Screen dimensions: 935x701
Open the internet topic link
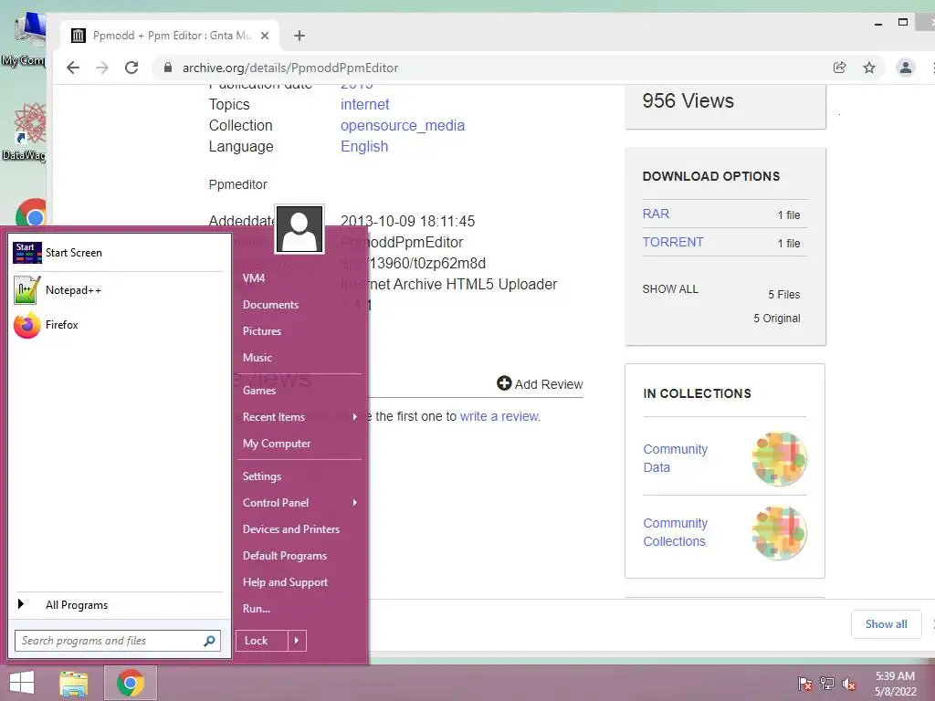pos(365,104)
